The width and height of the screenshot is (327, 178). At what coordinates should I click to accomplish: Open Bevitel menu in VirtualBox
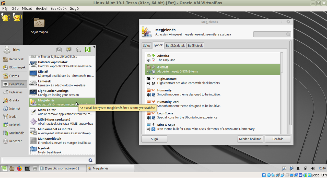tap(41, 8)
